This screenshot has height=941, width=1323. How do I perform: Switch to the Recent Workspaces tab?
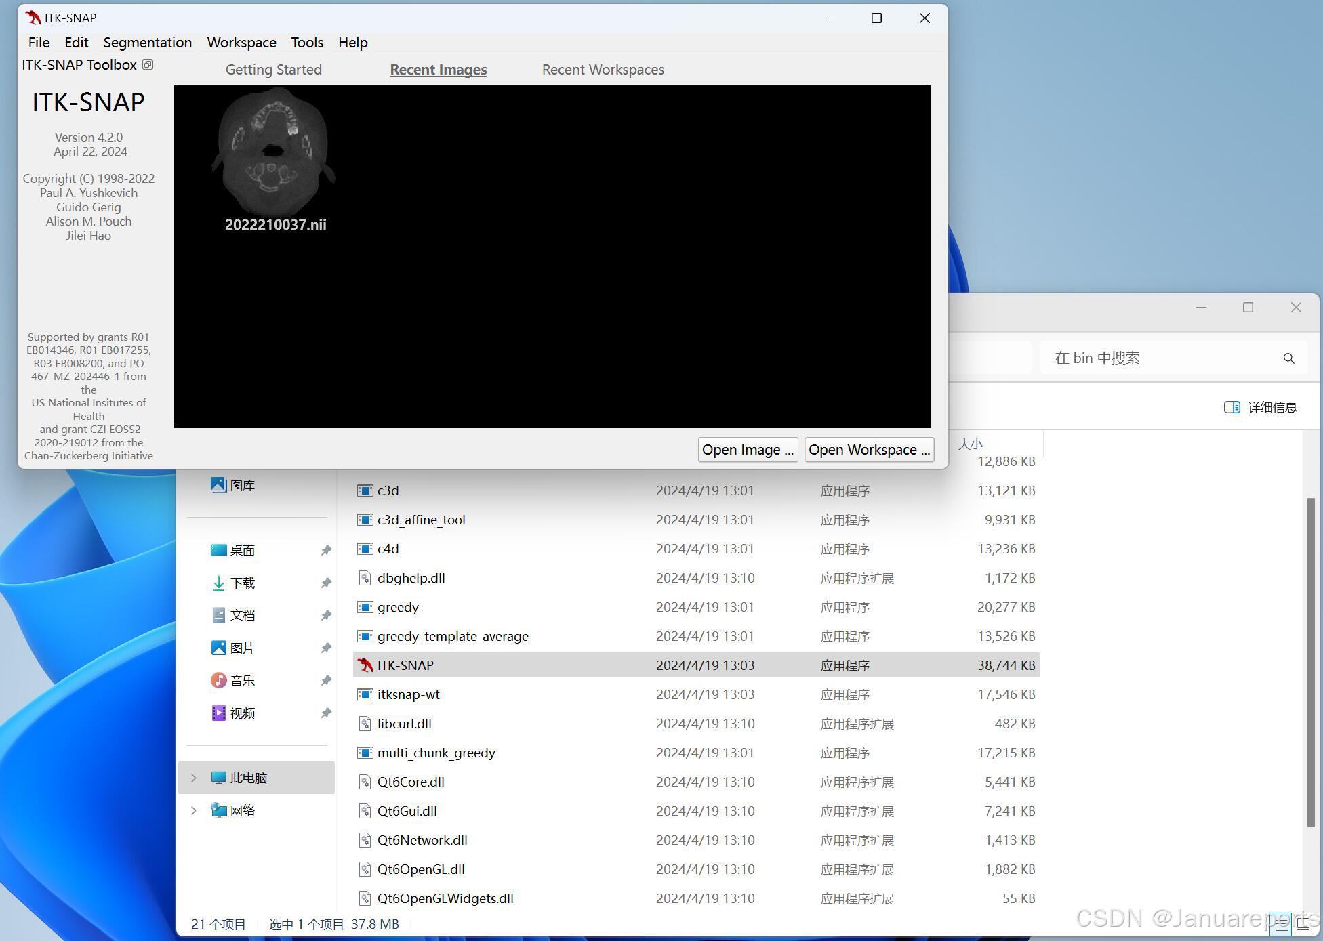(x=603, y=70)
